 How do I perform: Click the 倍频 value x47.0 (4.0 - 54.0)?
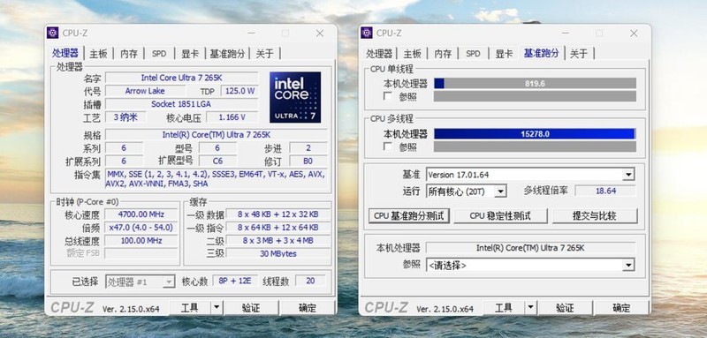tap(141, 228)
